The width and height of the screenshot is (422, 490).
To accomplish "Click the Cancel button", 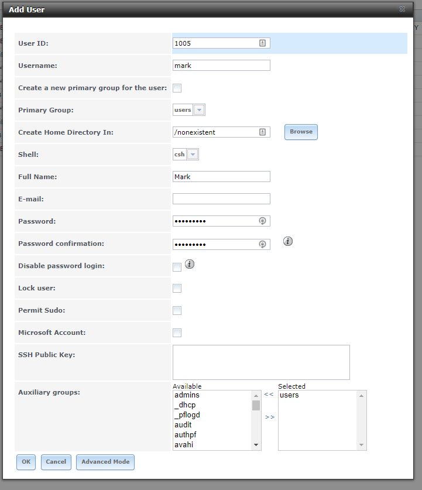I will (56, 462).
